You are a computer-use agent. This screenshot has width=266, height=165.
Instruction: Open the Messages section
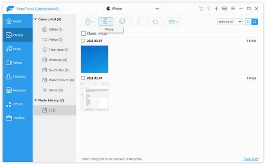[18, 90]
